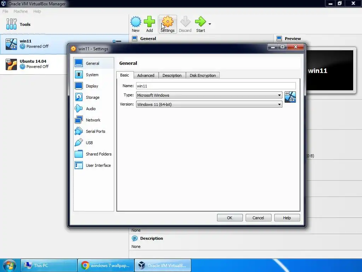The height and width of the screenshot is (272, 362).
Task: Open User Interface settings icon
Action: point(79,165)
